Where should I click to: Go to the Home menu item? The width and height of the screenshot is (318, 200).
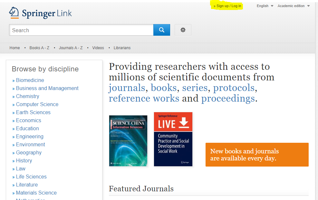pyautogui.click(x=15, y=48)
